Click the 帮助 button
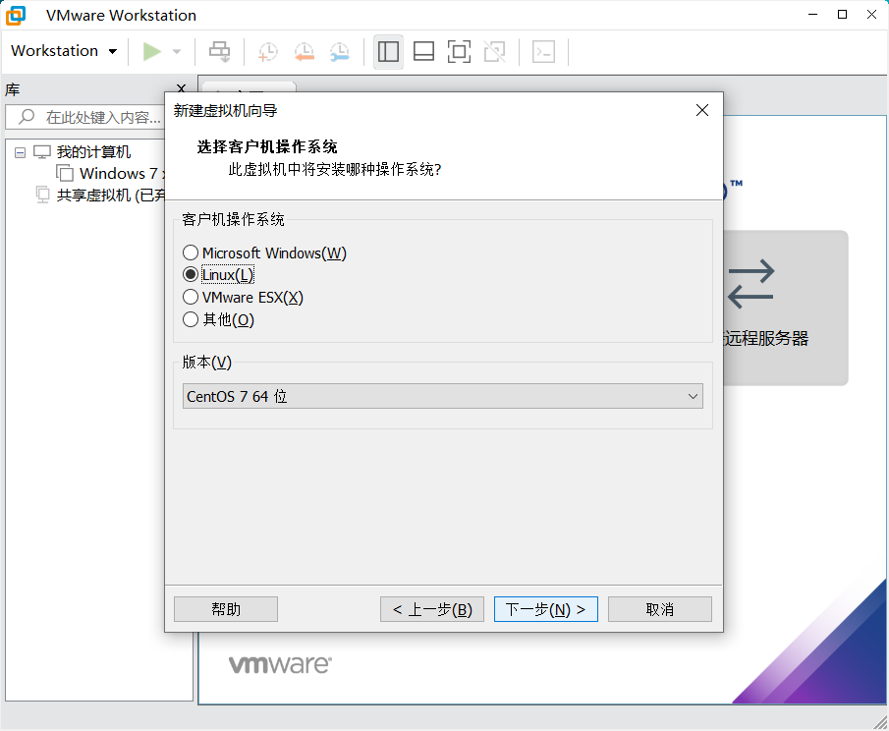889x731 pixels. (x=226, y=609)
